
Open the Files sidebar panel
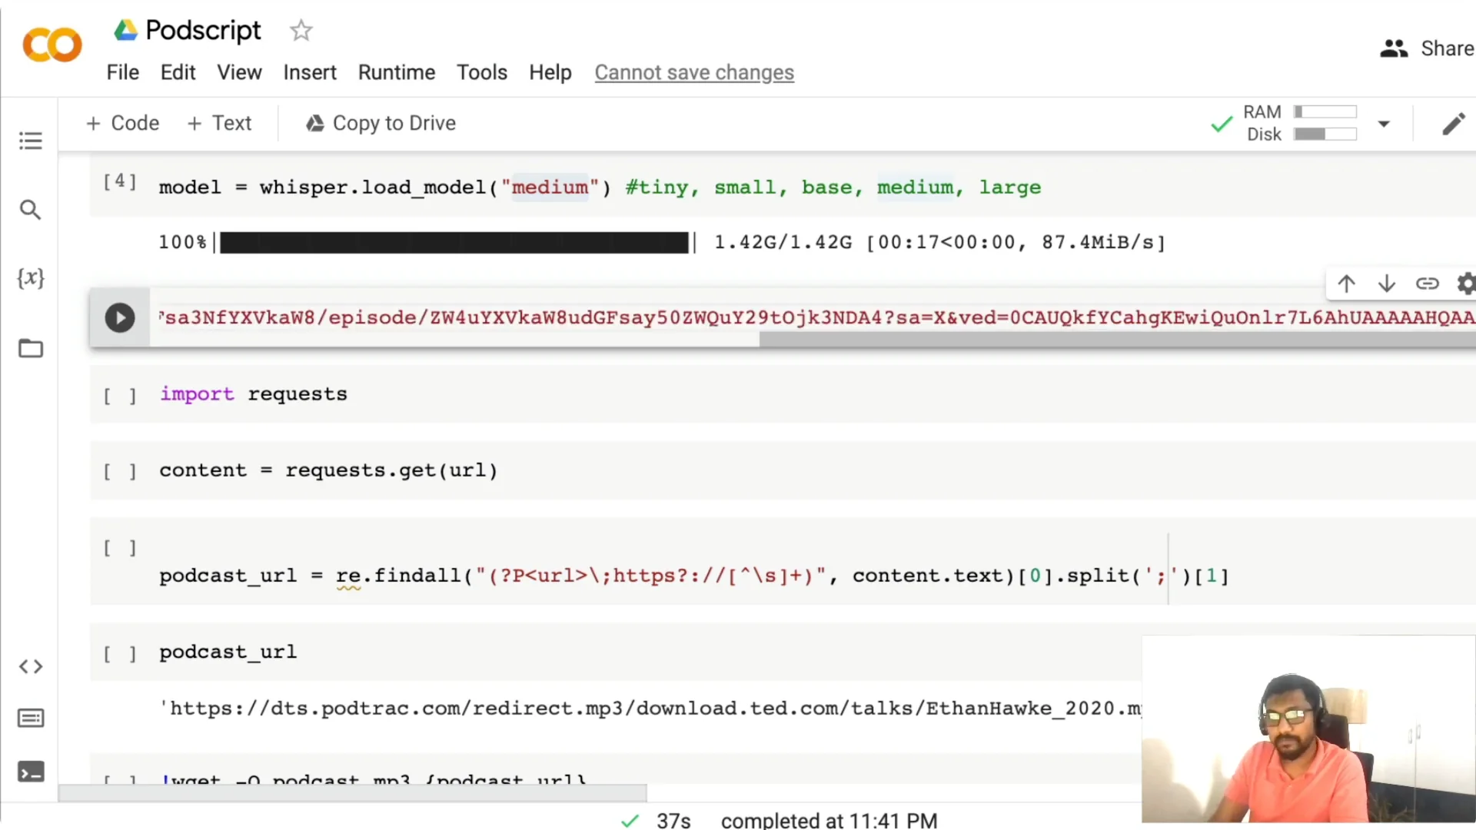(31, 348)
